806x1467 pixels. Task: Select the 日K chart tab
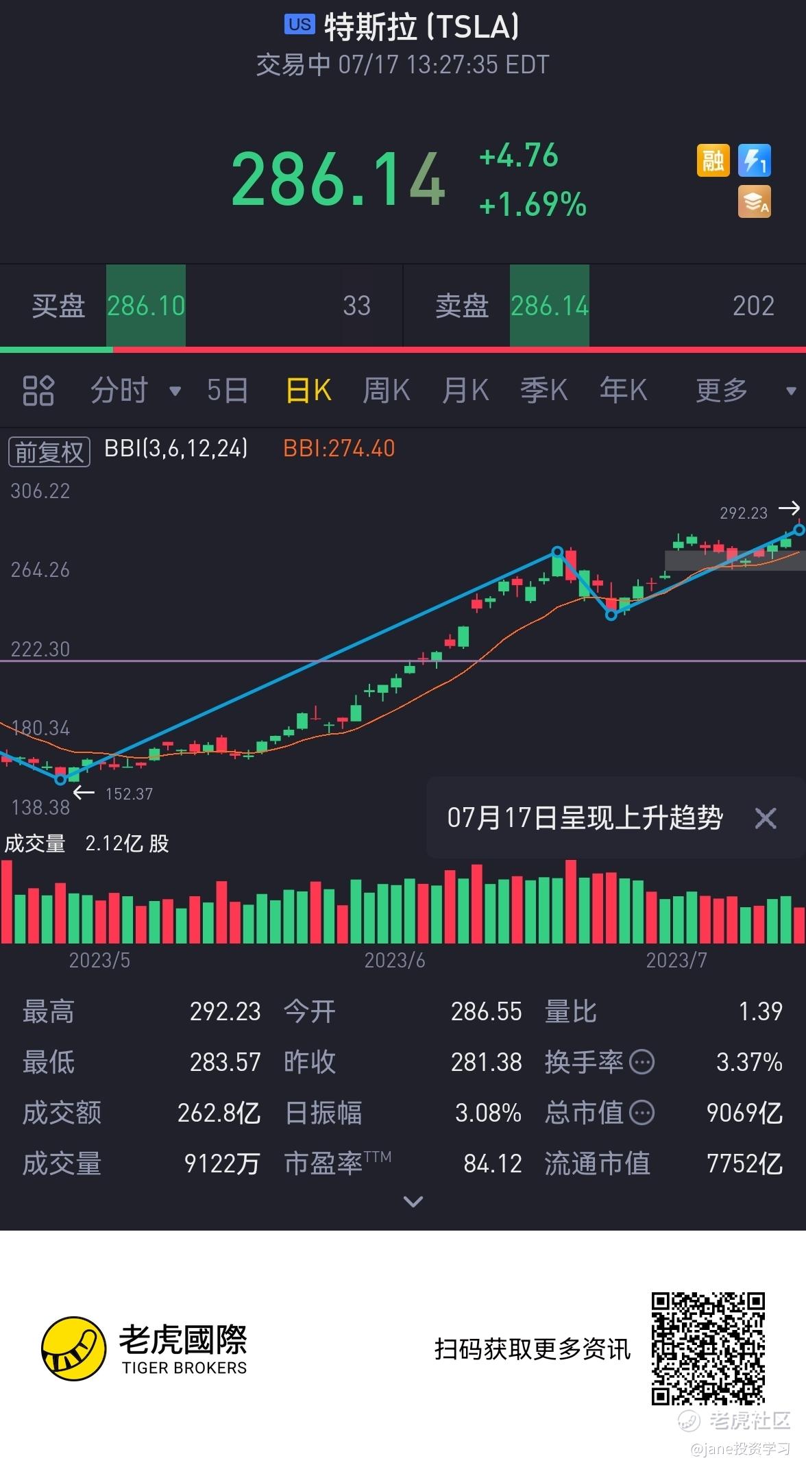(308, 391)
